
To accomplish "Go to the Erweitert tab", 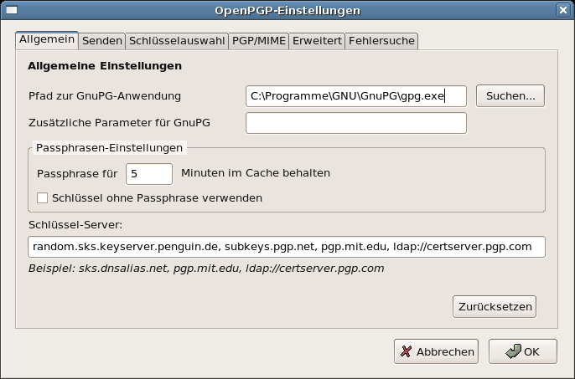I will [x=317, y=41].
